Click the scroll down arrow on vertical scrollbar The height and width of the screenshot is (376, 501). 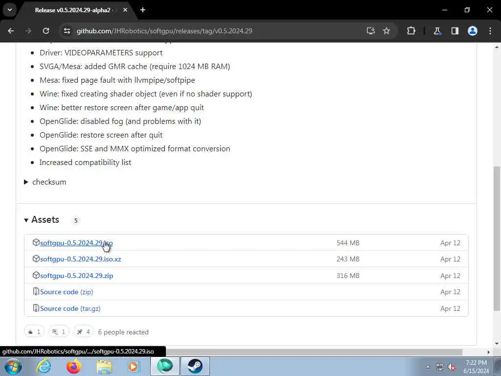(x=497, y=343)
